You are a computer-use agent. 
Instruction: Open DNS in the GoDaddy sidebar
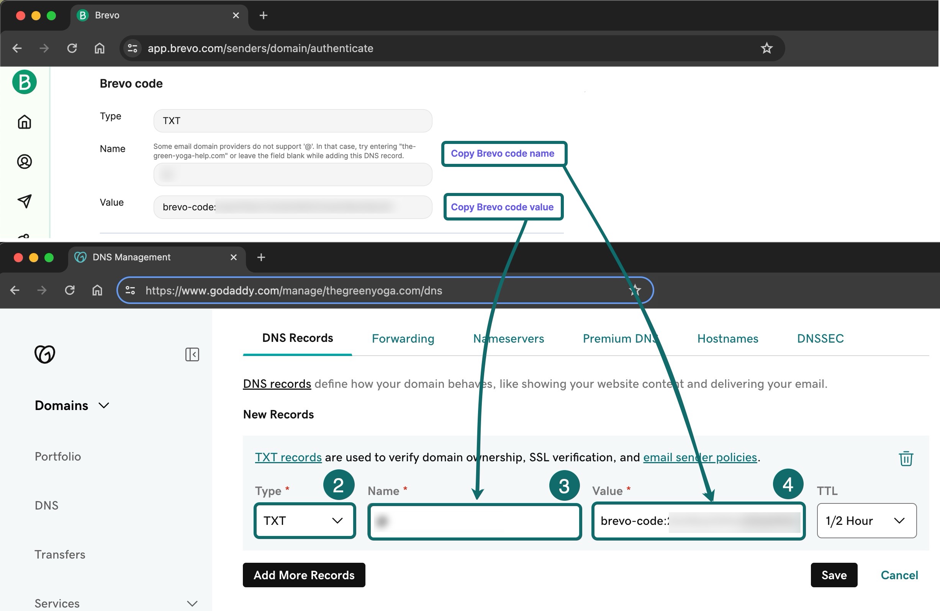(46, 505)
